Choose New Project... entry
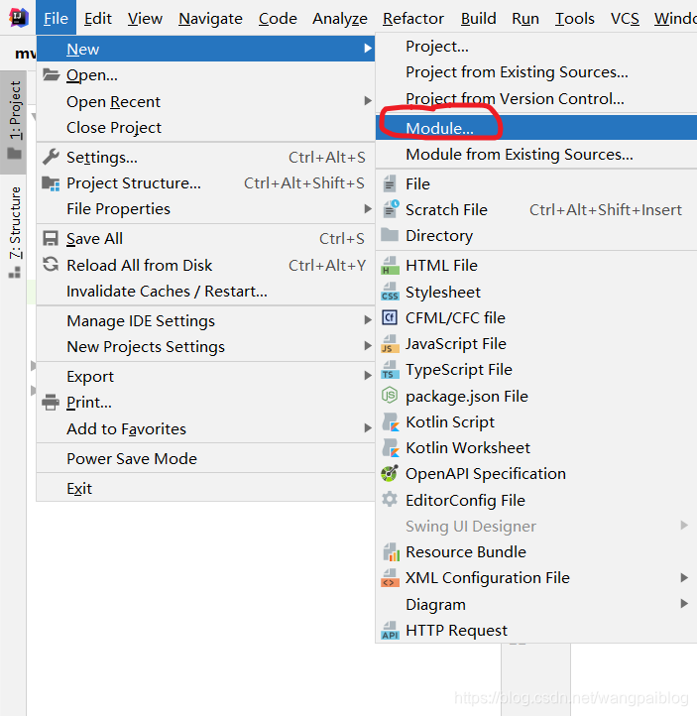697x716 pixels. 536,47
